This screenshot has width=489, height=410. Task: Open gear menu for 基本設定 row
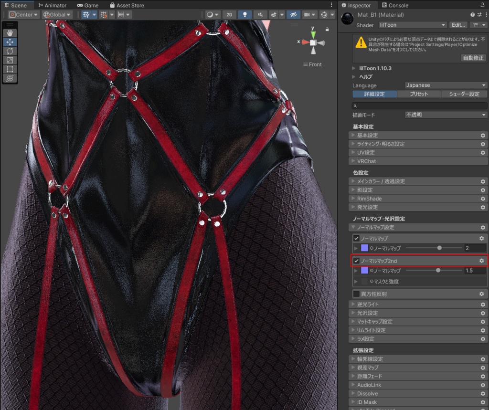click(483, 136)
